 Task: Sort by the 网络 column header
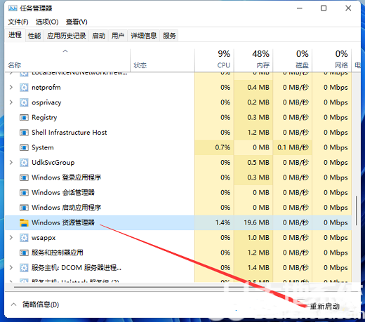click(x=332, y=60)
